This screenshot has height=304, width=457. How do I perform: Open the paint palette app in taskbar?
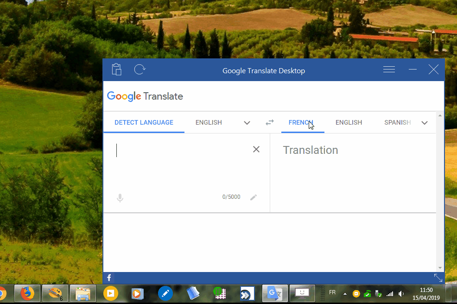point(55,293)
